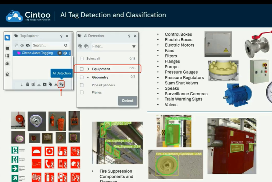Click the Pressure Gauges list item
This screenshot has width=272, height=182.
181,72
